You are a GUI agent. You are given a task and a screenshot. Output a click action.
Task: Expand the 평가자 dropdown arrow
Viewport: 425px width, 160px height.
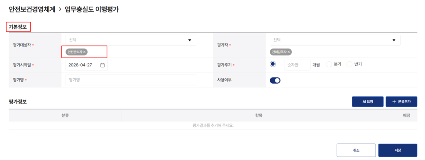pyautogui.click(x=394, y=40)
